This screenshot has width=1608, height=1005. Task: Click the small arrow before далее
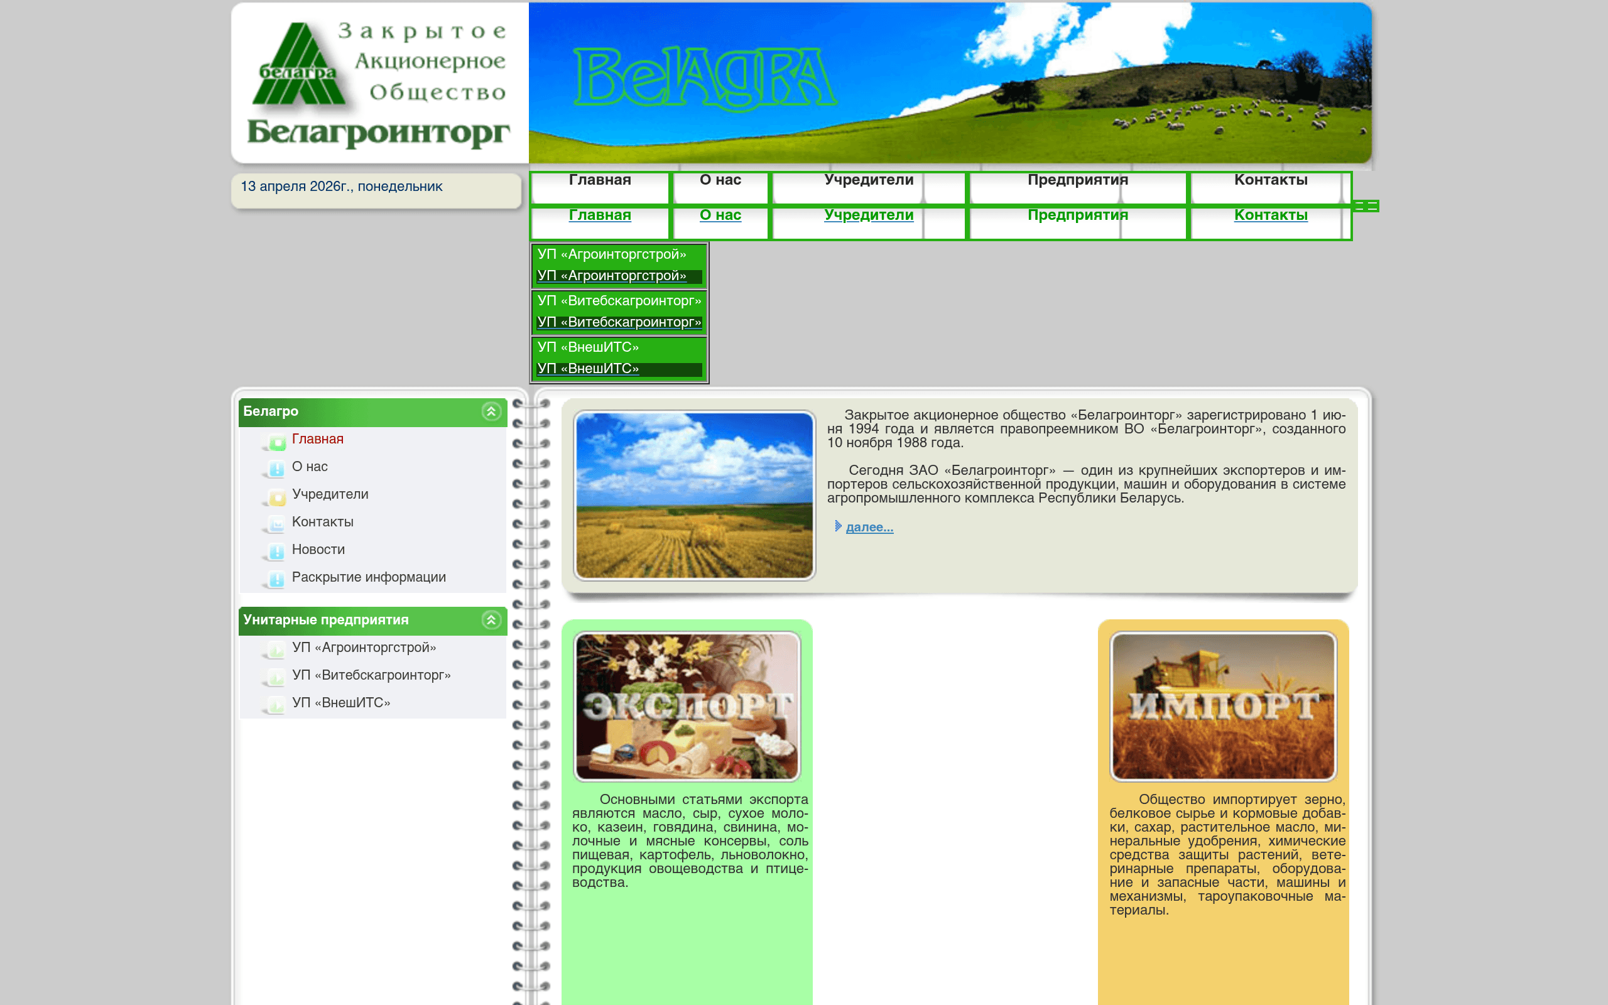(x=838, y=526)
